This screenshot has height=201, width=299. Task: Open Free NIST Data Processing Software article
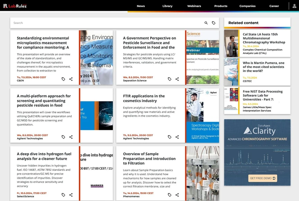coord(263,95)
